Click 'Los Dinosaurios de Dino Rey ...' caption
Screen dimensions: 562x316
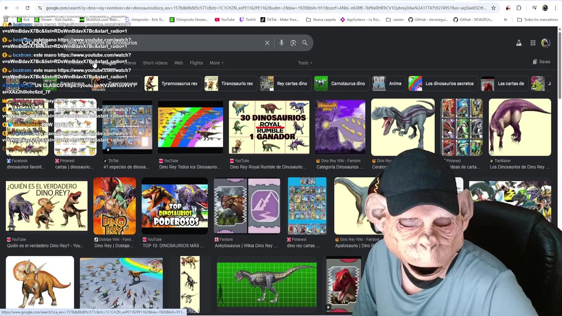coord(519,167)
